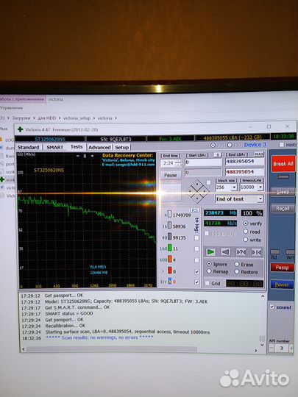Click the red Passp button
Viewport: 298px width, 397px height.
tap(283, 268)
